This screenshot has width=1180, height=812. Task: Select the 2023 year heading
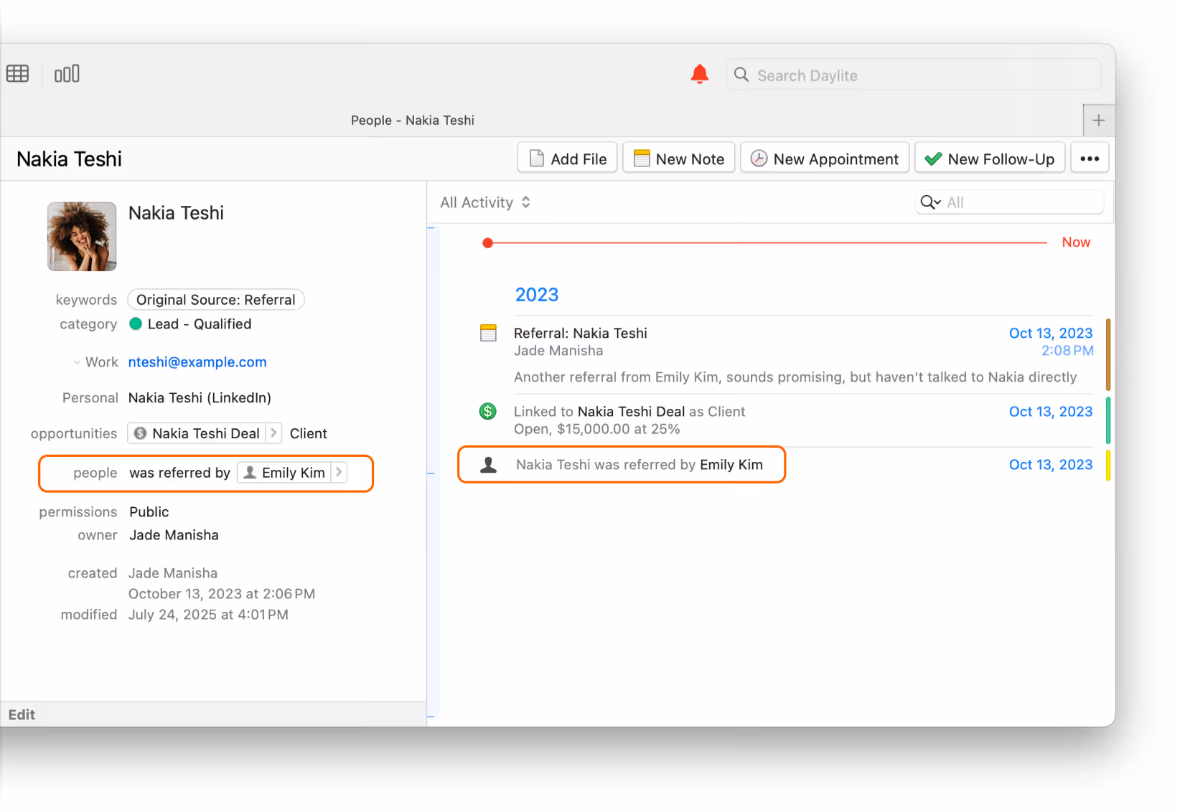point(537,295)
